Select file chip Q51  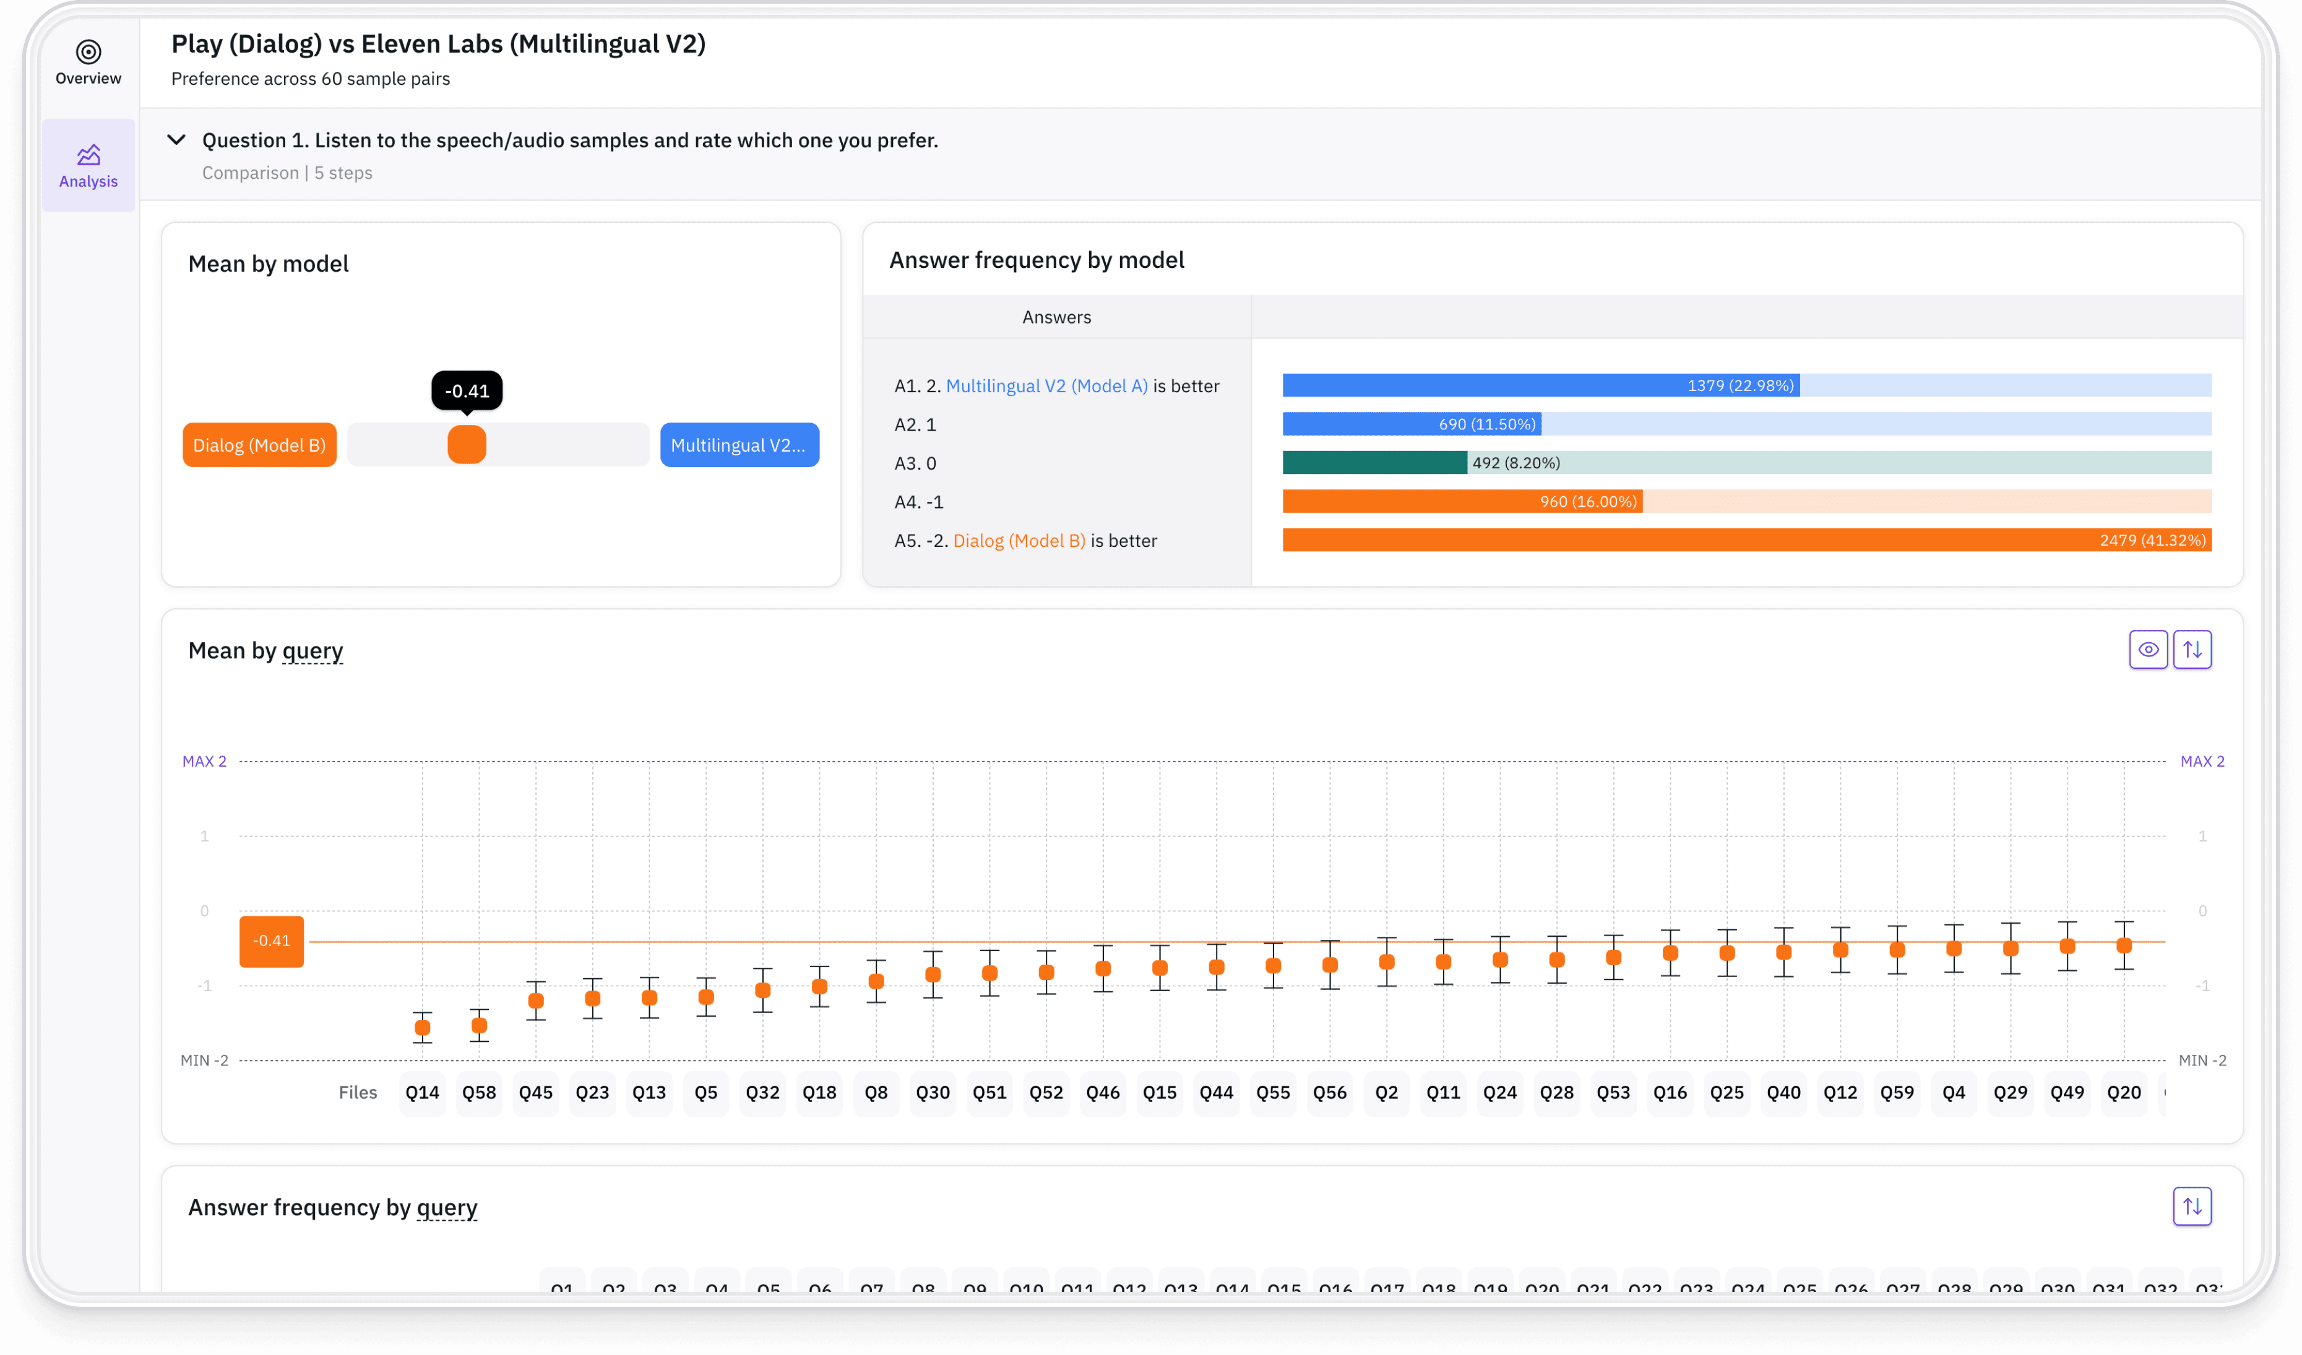(989, 1092)
